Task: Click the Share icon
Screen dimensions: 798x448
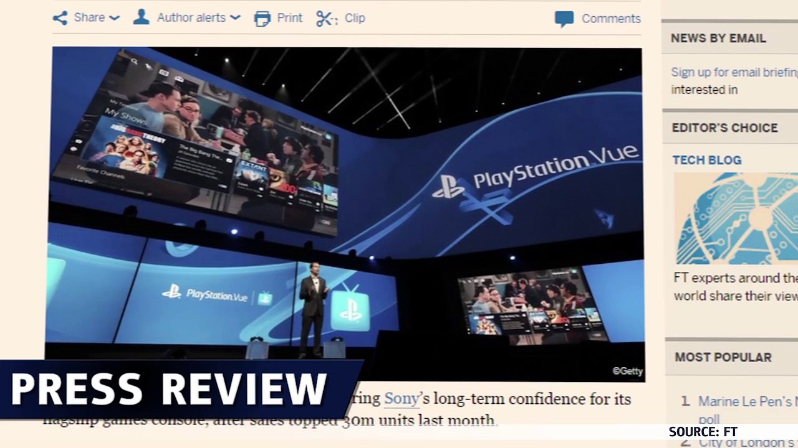Action: click(60, 18)
